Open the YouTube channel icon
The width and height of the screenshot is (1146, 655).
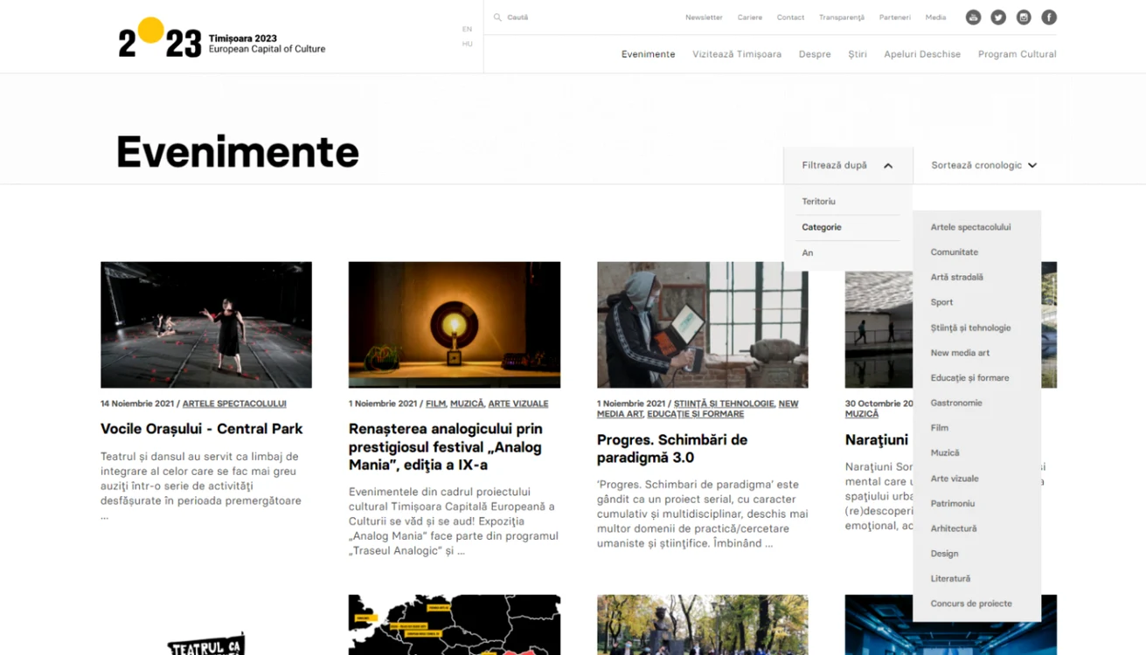[x=973, y=17]
